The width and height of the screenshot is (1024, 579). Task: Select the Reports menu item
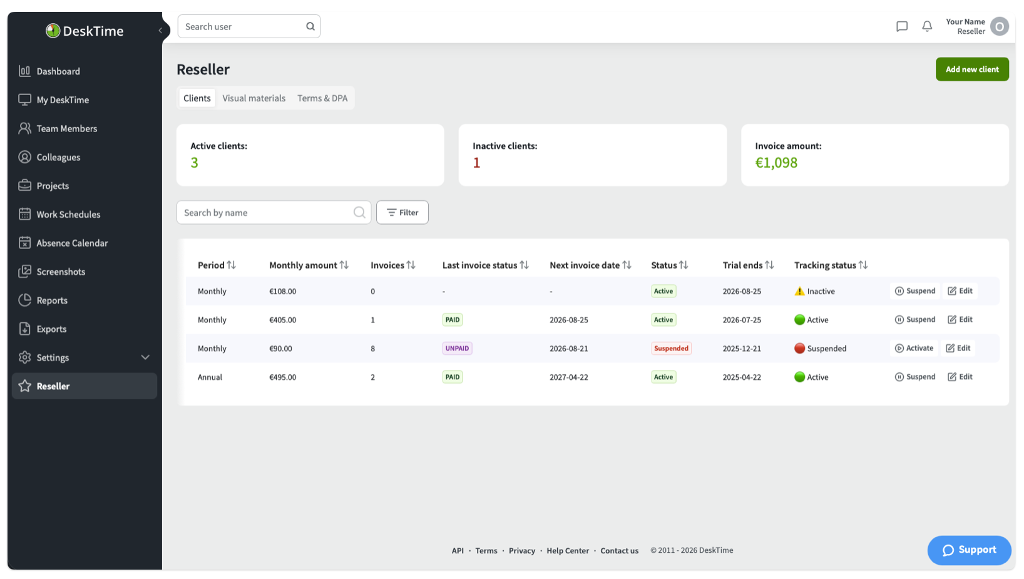84,300
